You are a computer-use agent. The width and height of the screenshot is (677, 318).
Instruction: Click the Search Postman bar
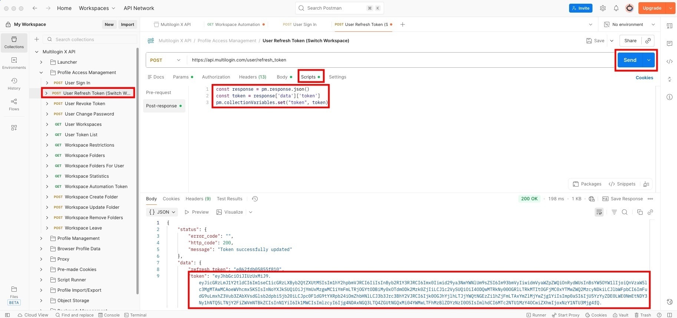point(339,8)
